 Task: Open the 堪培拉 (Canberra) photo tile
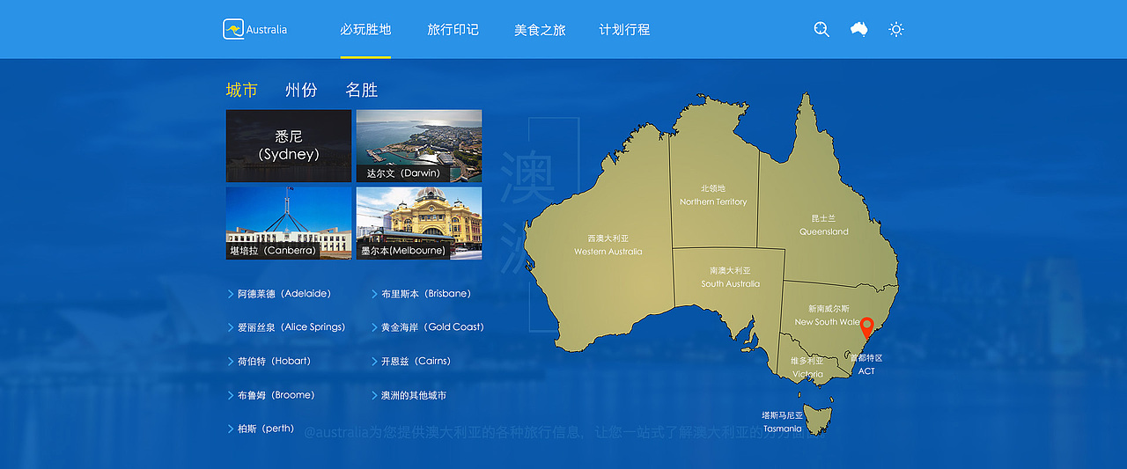point(289,223)
